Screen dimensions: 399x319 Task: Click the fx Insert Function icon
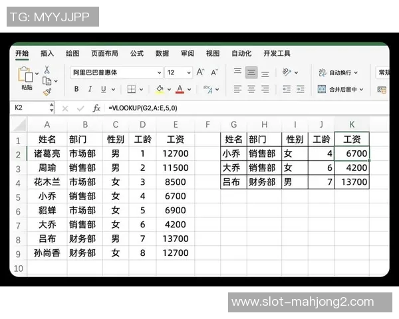click(x=96, y=108)
